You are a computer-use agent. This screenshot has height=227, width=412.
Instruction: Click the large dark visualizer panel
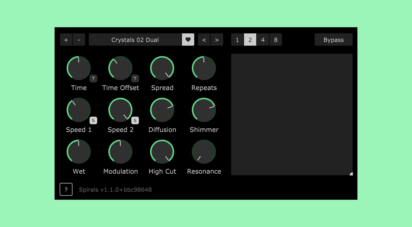click(x=292, y=114)
